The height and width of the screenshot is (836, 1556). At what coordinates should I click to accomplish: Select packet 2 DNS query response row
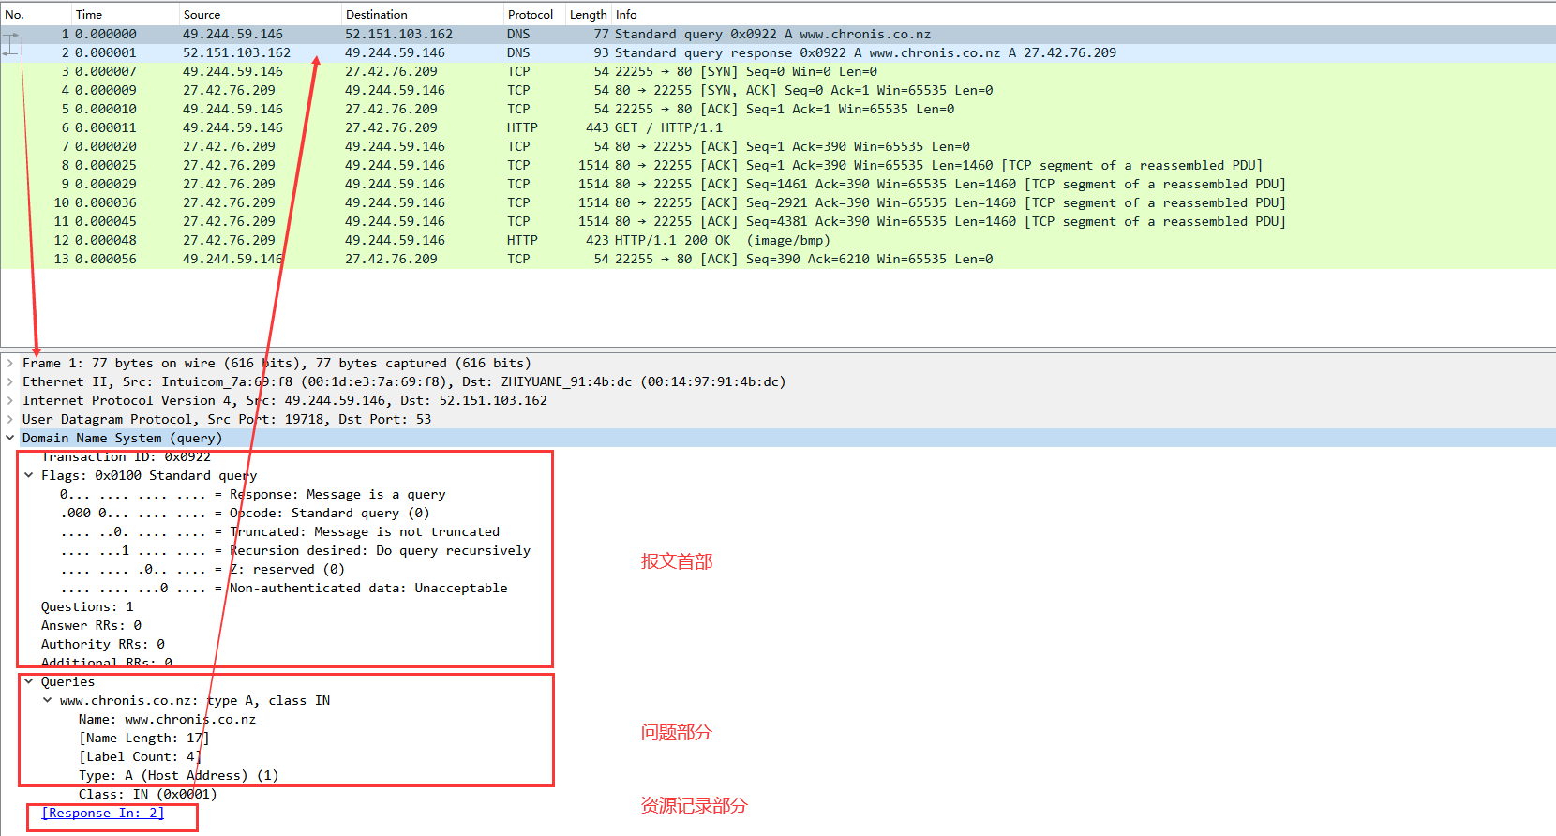778,52
